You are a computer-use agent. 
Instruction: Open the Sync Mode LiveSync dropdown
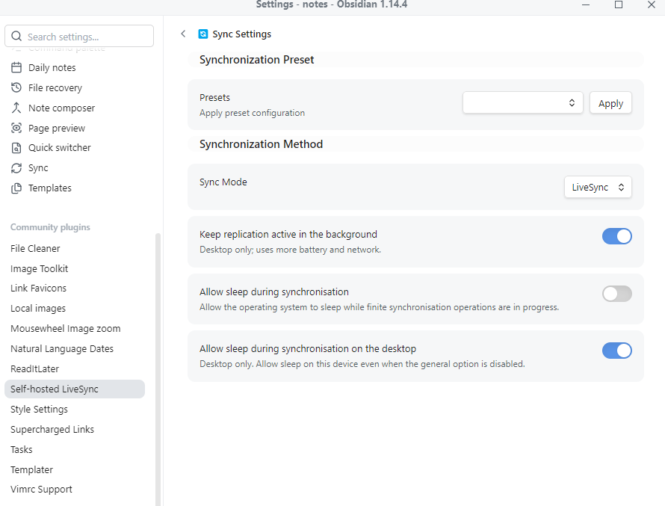tap(598, 187)
